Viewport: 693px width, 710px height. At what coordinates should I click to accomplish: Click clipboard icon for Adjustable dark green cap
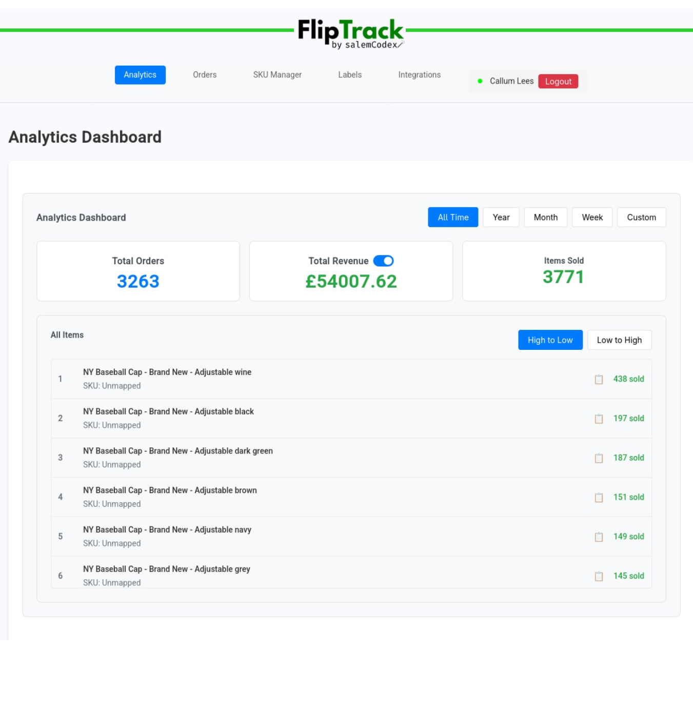599,458
